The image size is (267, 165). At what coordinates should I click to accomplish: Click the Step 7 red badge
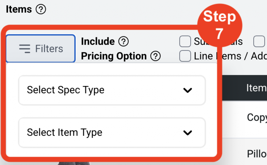pos(220,25)
